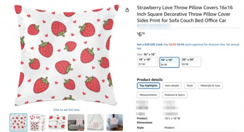Switch to Materials & Care tab

point(210,86)
